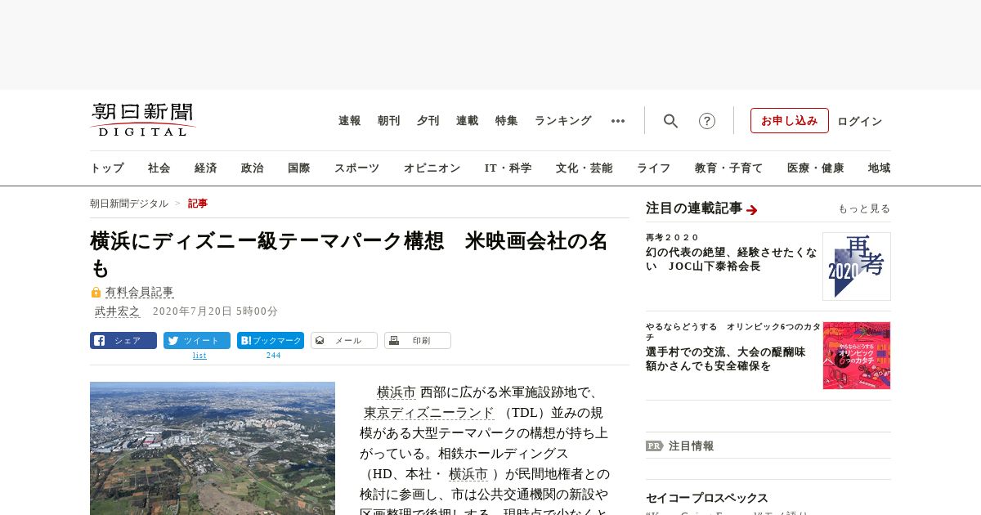Add Hatena ブックマーク for article
Screen dimensions: 981x515
(x=271, y=341)
